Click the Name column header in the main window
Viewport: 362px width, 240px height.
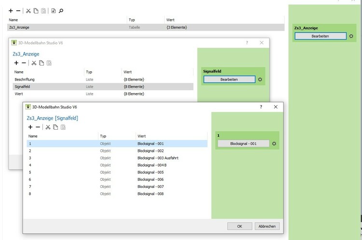tap(67, 20)
